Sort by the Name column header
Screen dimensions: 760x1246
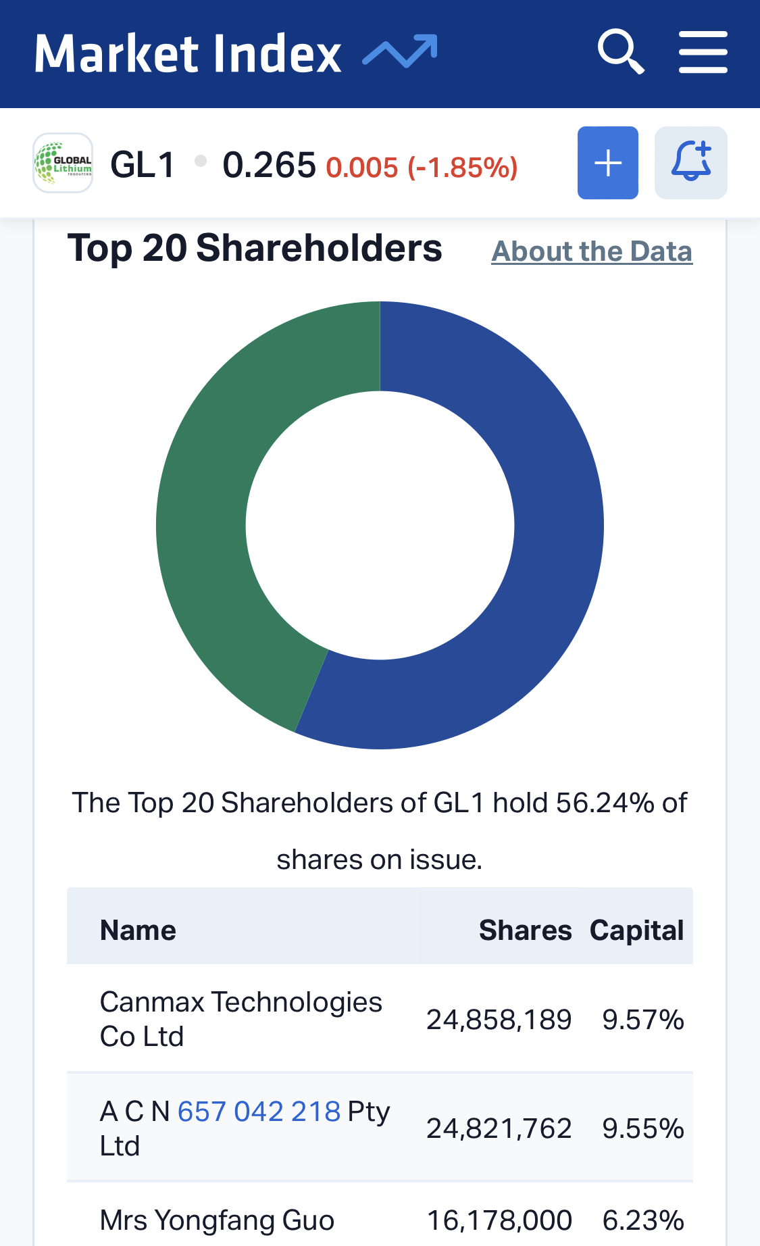(138, 930)
